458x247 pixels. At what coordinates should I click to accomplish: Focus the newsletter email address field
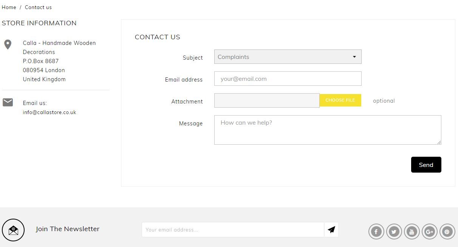(x=233, y=230)
